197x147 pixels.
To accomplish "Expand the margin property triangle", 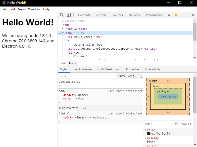I will tap(76, 99).
